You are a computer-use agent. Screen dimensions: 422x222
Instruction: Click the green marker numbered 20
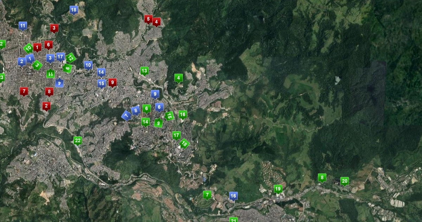345,181
